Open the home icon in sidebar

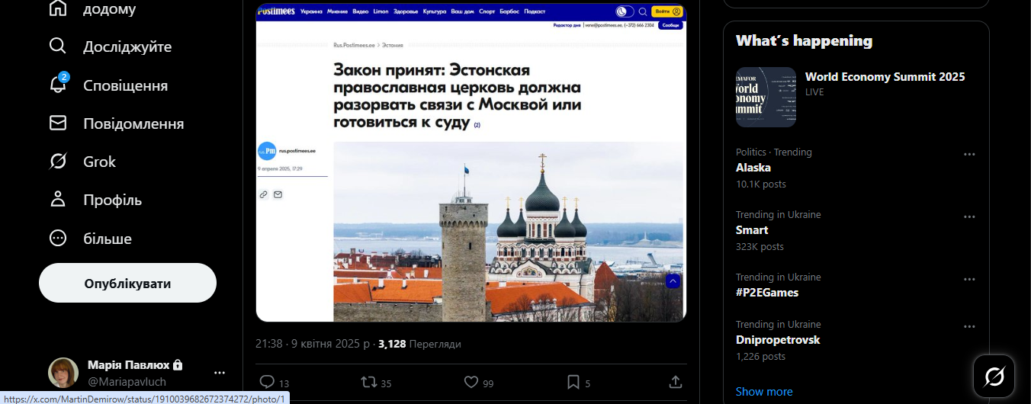click(58, 8)
